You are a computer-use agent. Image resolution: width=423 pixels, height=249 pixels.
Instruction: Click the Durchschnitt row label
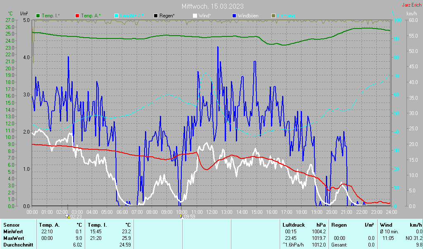16,244
